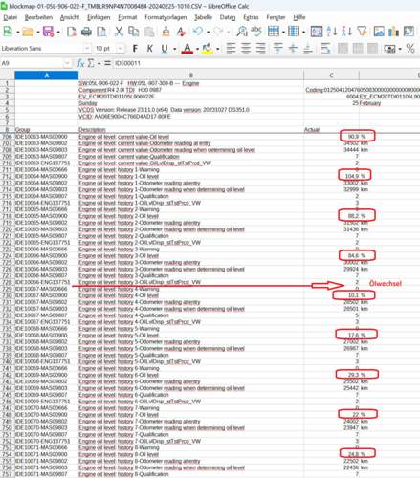Open the Ansicht menu
The image size is (420, 478).
click(x=70, y=17)
